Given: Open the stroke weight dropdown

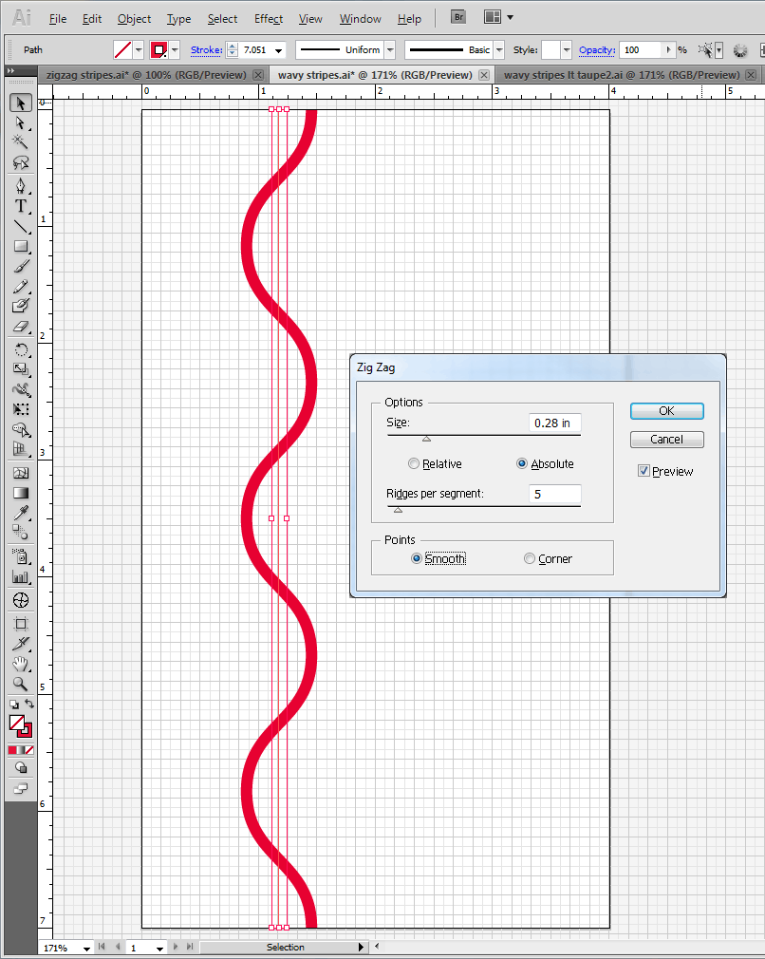Looking at the screenshot, I should click(x=279, y=50).
